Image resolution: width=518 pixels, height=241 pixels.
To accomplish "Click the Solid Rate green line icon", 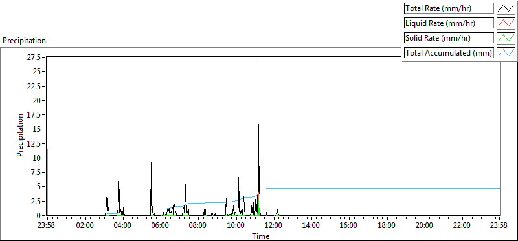I will [506, 38].
